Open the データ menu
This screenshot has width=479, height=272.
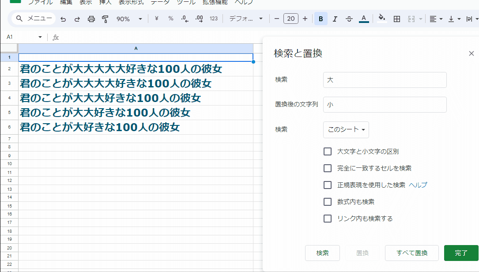(x=160, y=3)
